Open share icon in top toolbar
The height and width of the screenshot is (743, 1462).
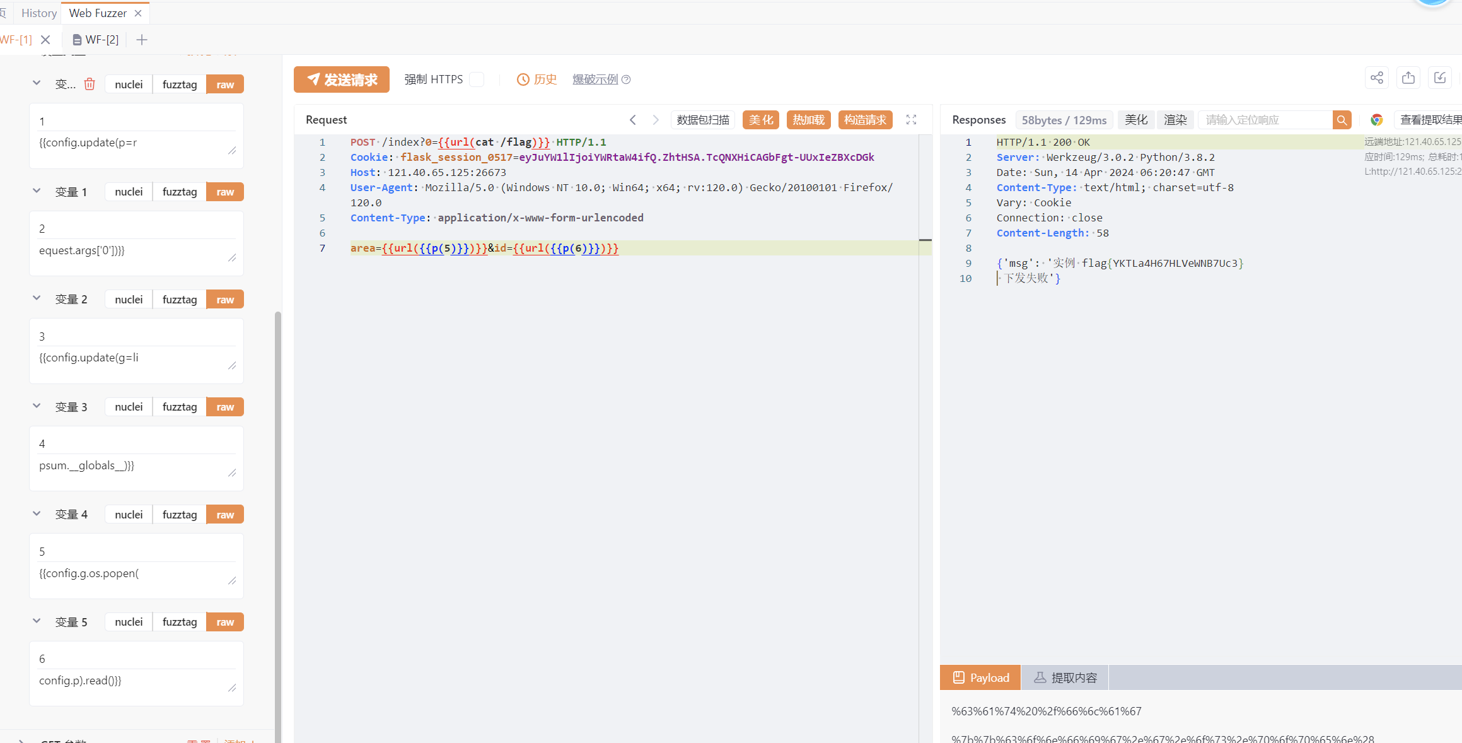pos(1377,78)
